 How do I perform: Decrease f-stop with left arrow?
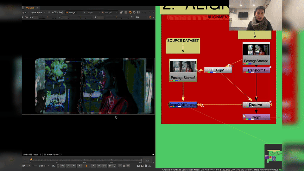coord(22,17)
